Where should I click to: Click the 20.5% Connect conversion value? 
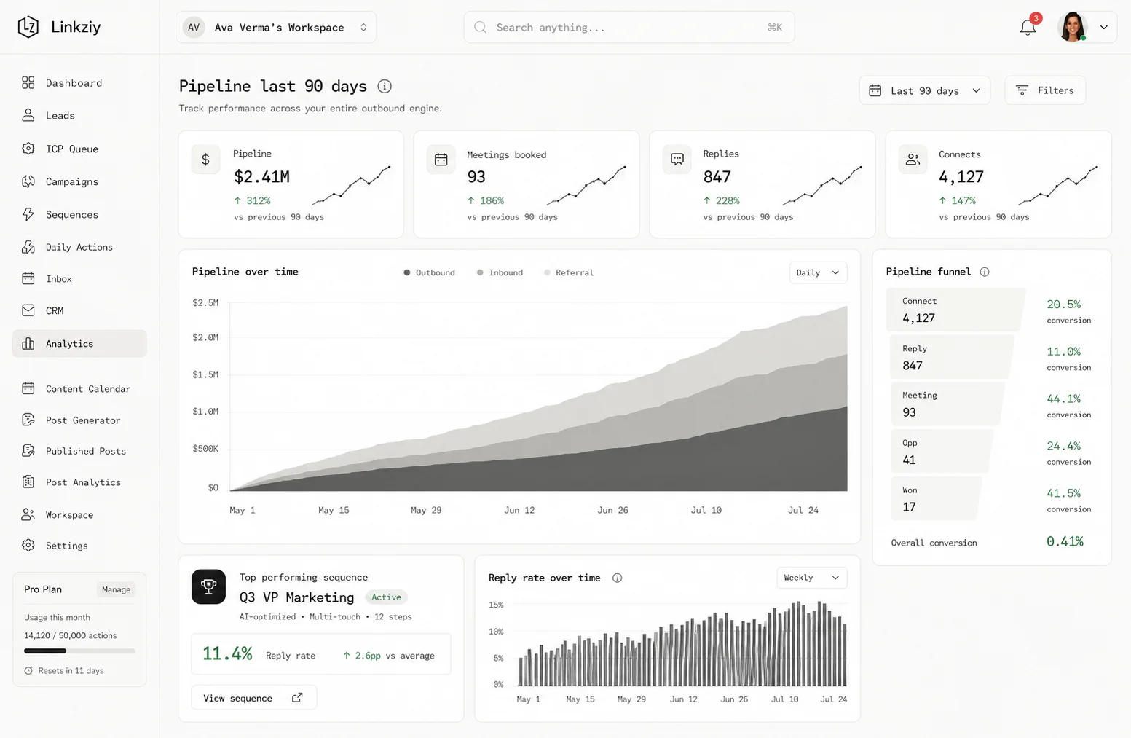[x=1063, y=305]
